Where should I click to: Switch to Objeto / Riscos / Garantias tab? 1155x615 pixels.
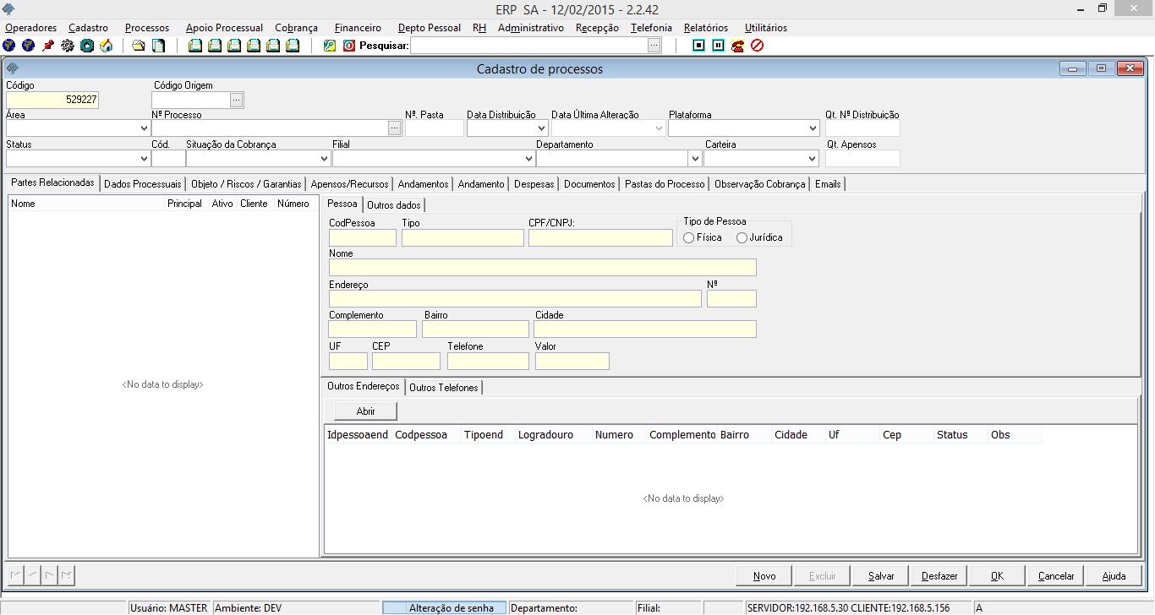(x=246, y=184)
